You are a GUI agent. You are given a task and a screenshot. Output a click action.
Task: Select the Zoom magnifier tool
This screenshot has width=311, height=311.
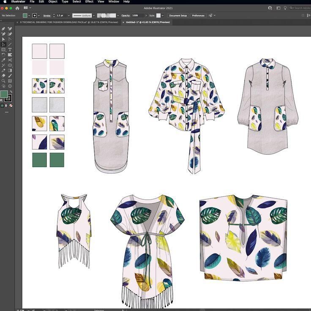tap(3, 81)
